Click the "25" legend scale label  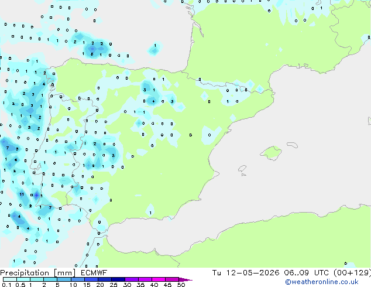pos(114,285)
